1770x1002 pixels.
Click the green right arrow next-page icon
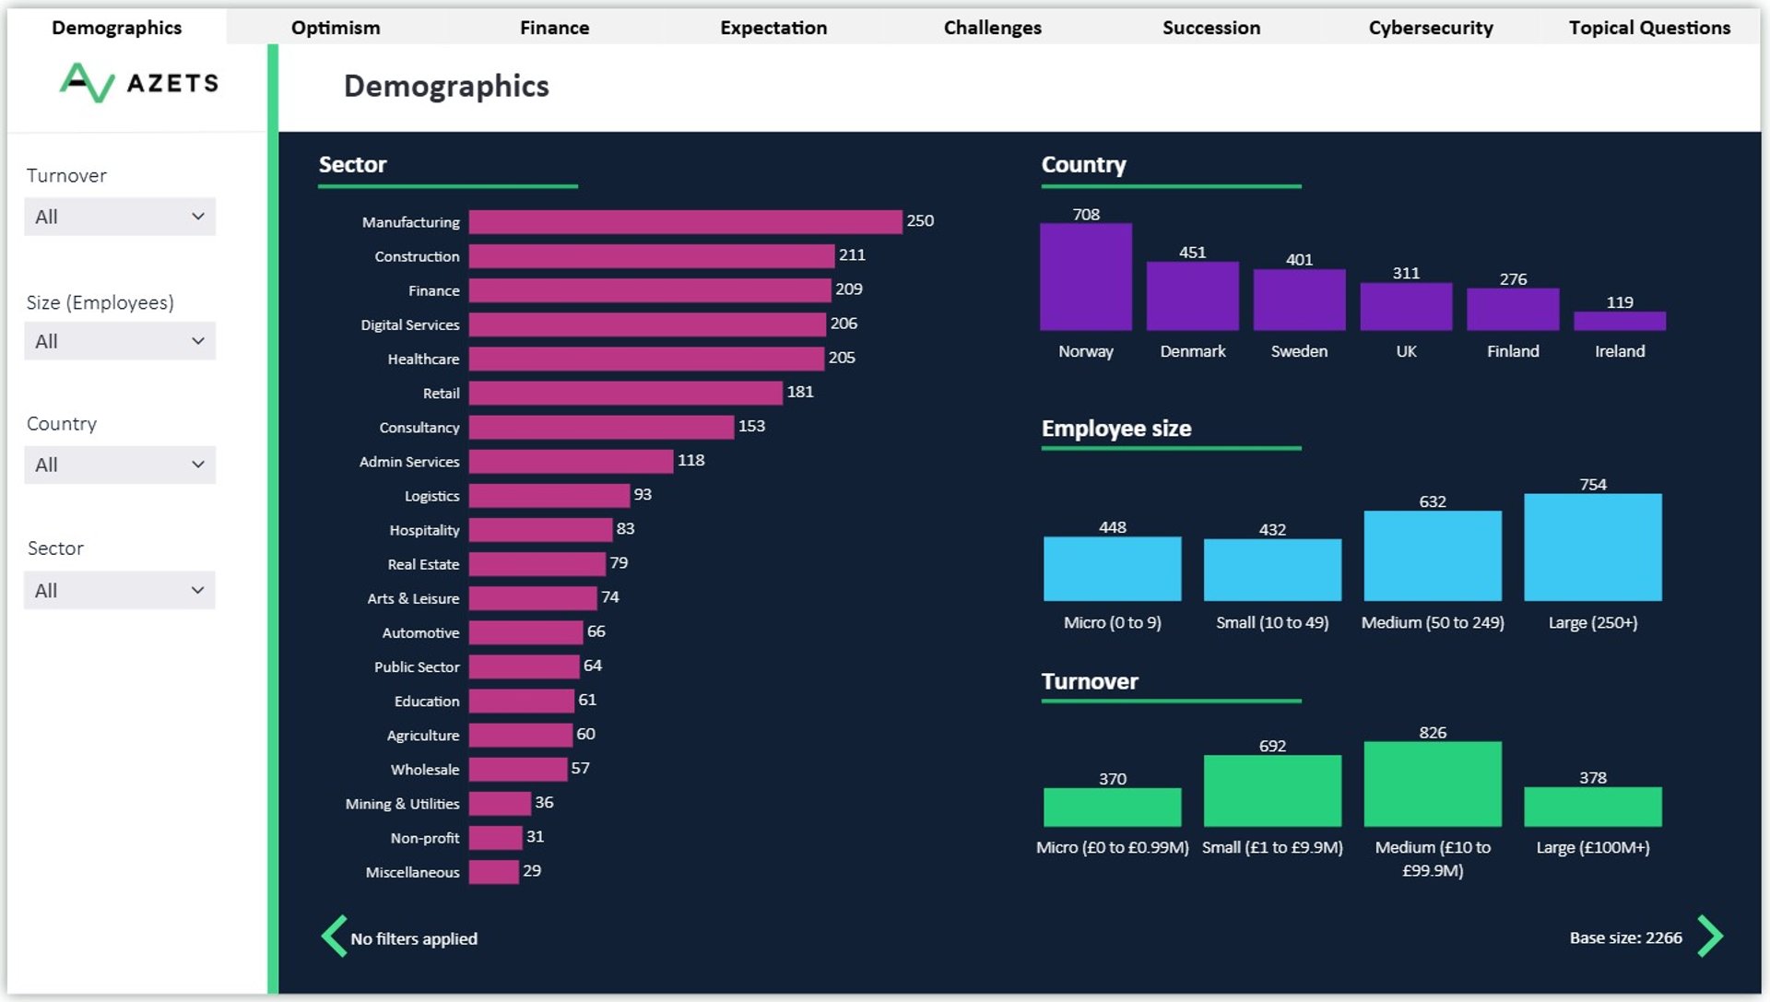click(x=1710, y=937)
